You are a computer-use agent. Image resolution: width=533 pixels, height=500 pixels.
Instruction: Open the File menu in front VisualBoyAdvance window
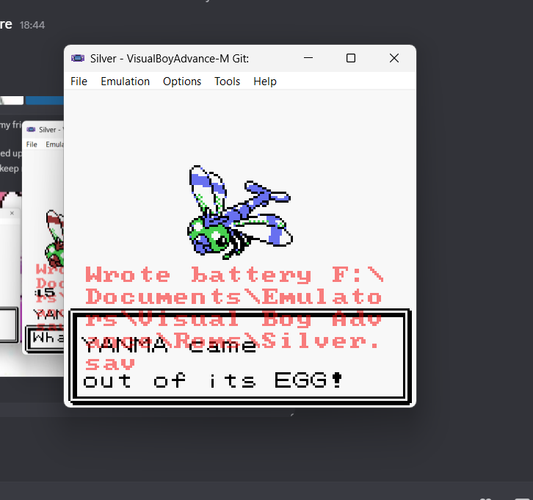[x=79, y=81]
